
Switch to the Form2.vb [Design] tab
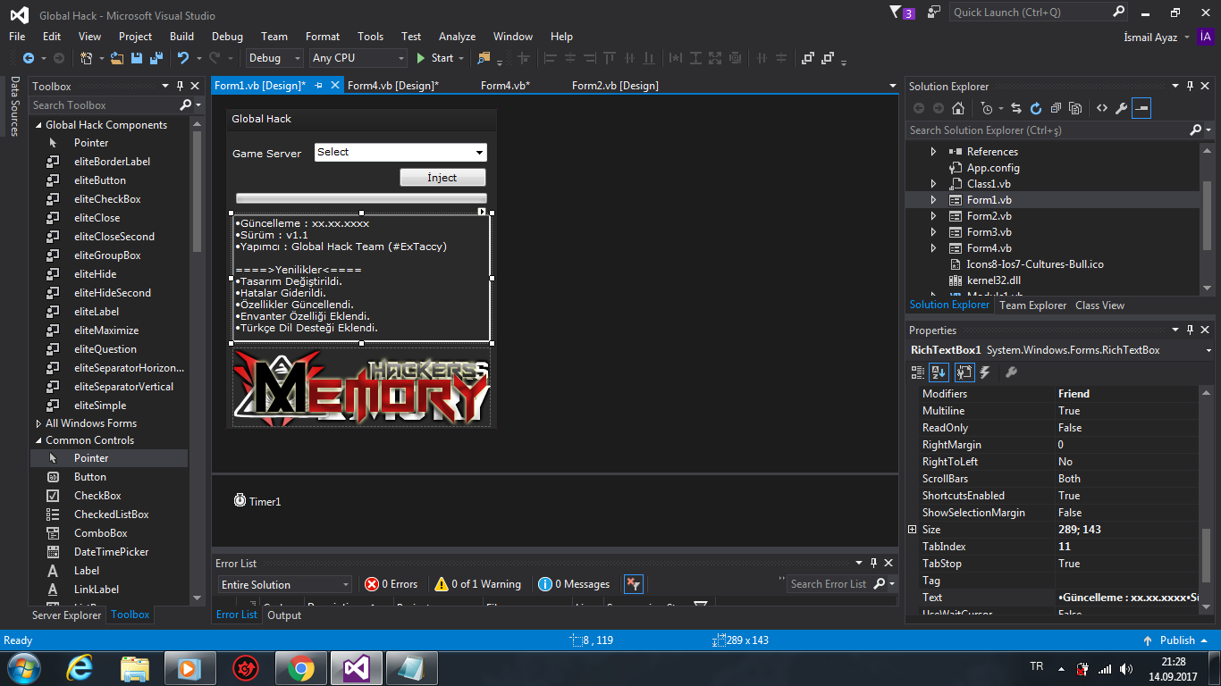point(615,86)
